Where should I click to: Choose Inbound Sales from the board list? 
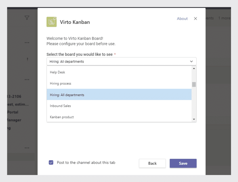tap(119, 106)
